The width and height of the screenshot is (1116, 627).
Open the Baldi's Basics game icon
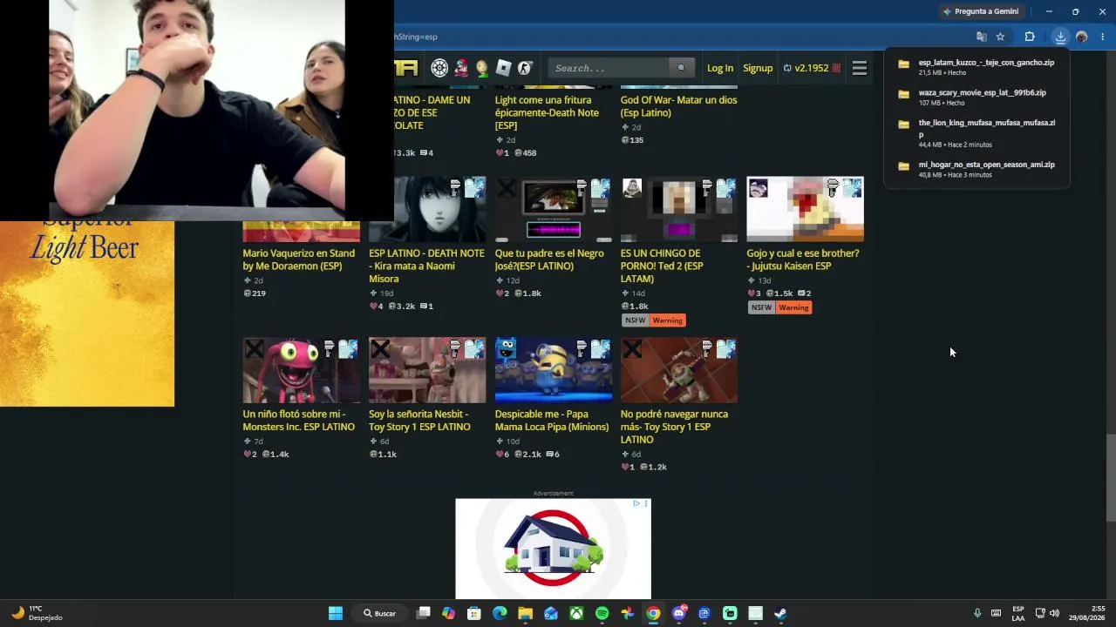click(x=481, y=68)
